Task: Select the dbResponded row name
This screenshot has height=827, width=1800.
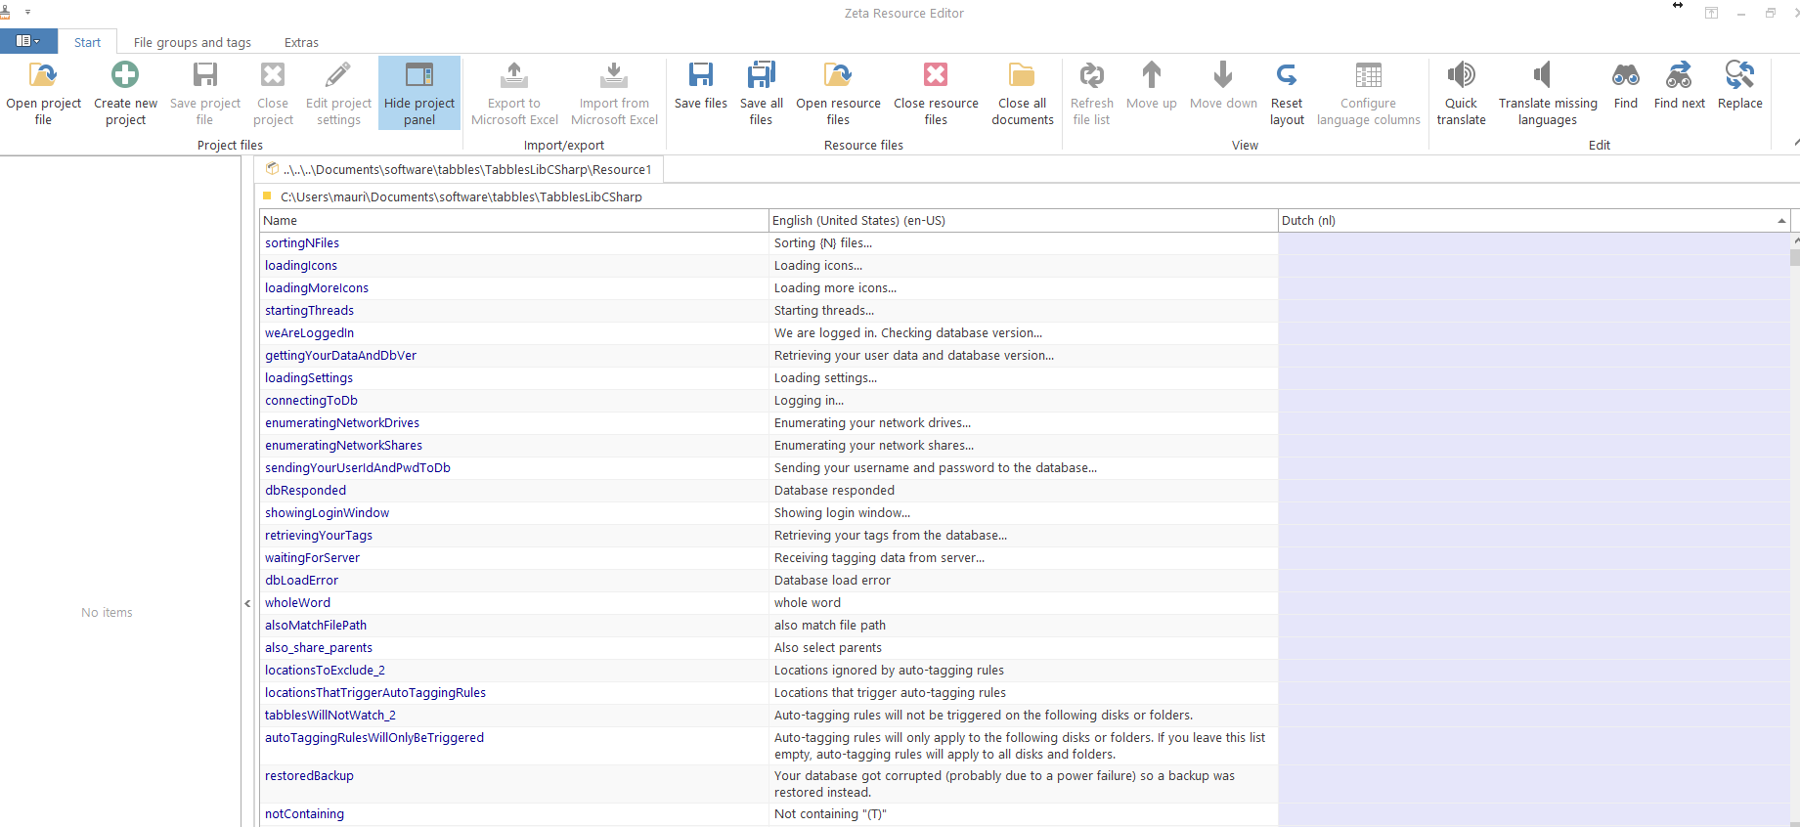Action: (x=305, y=491)
